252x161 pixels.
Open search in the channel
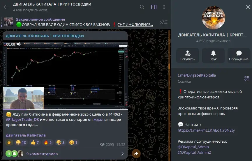pyautogui.click(x=142, y=7)
